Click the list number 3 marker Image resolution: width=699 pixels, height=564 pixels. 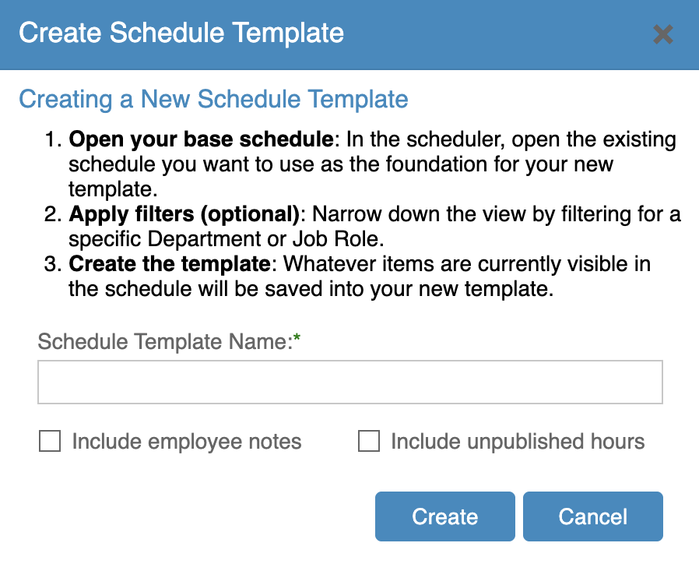pyautogui.click(x=53, y=264)
